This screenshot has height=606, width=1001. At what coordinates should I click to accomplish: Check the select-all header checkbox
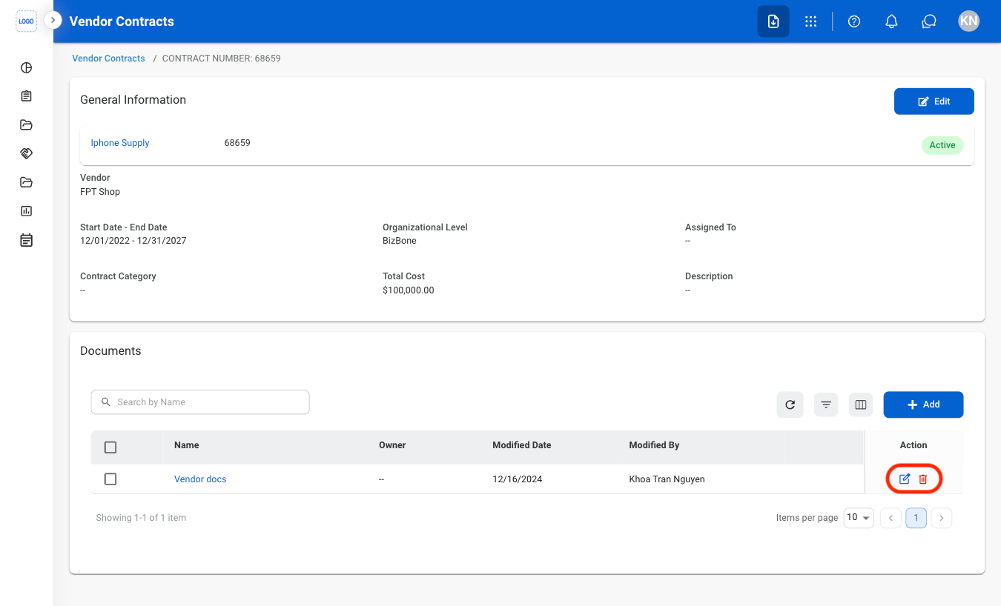tap(110, 447)
